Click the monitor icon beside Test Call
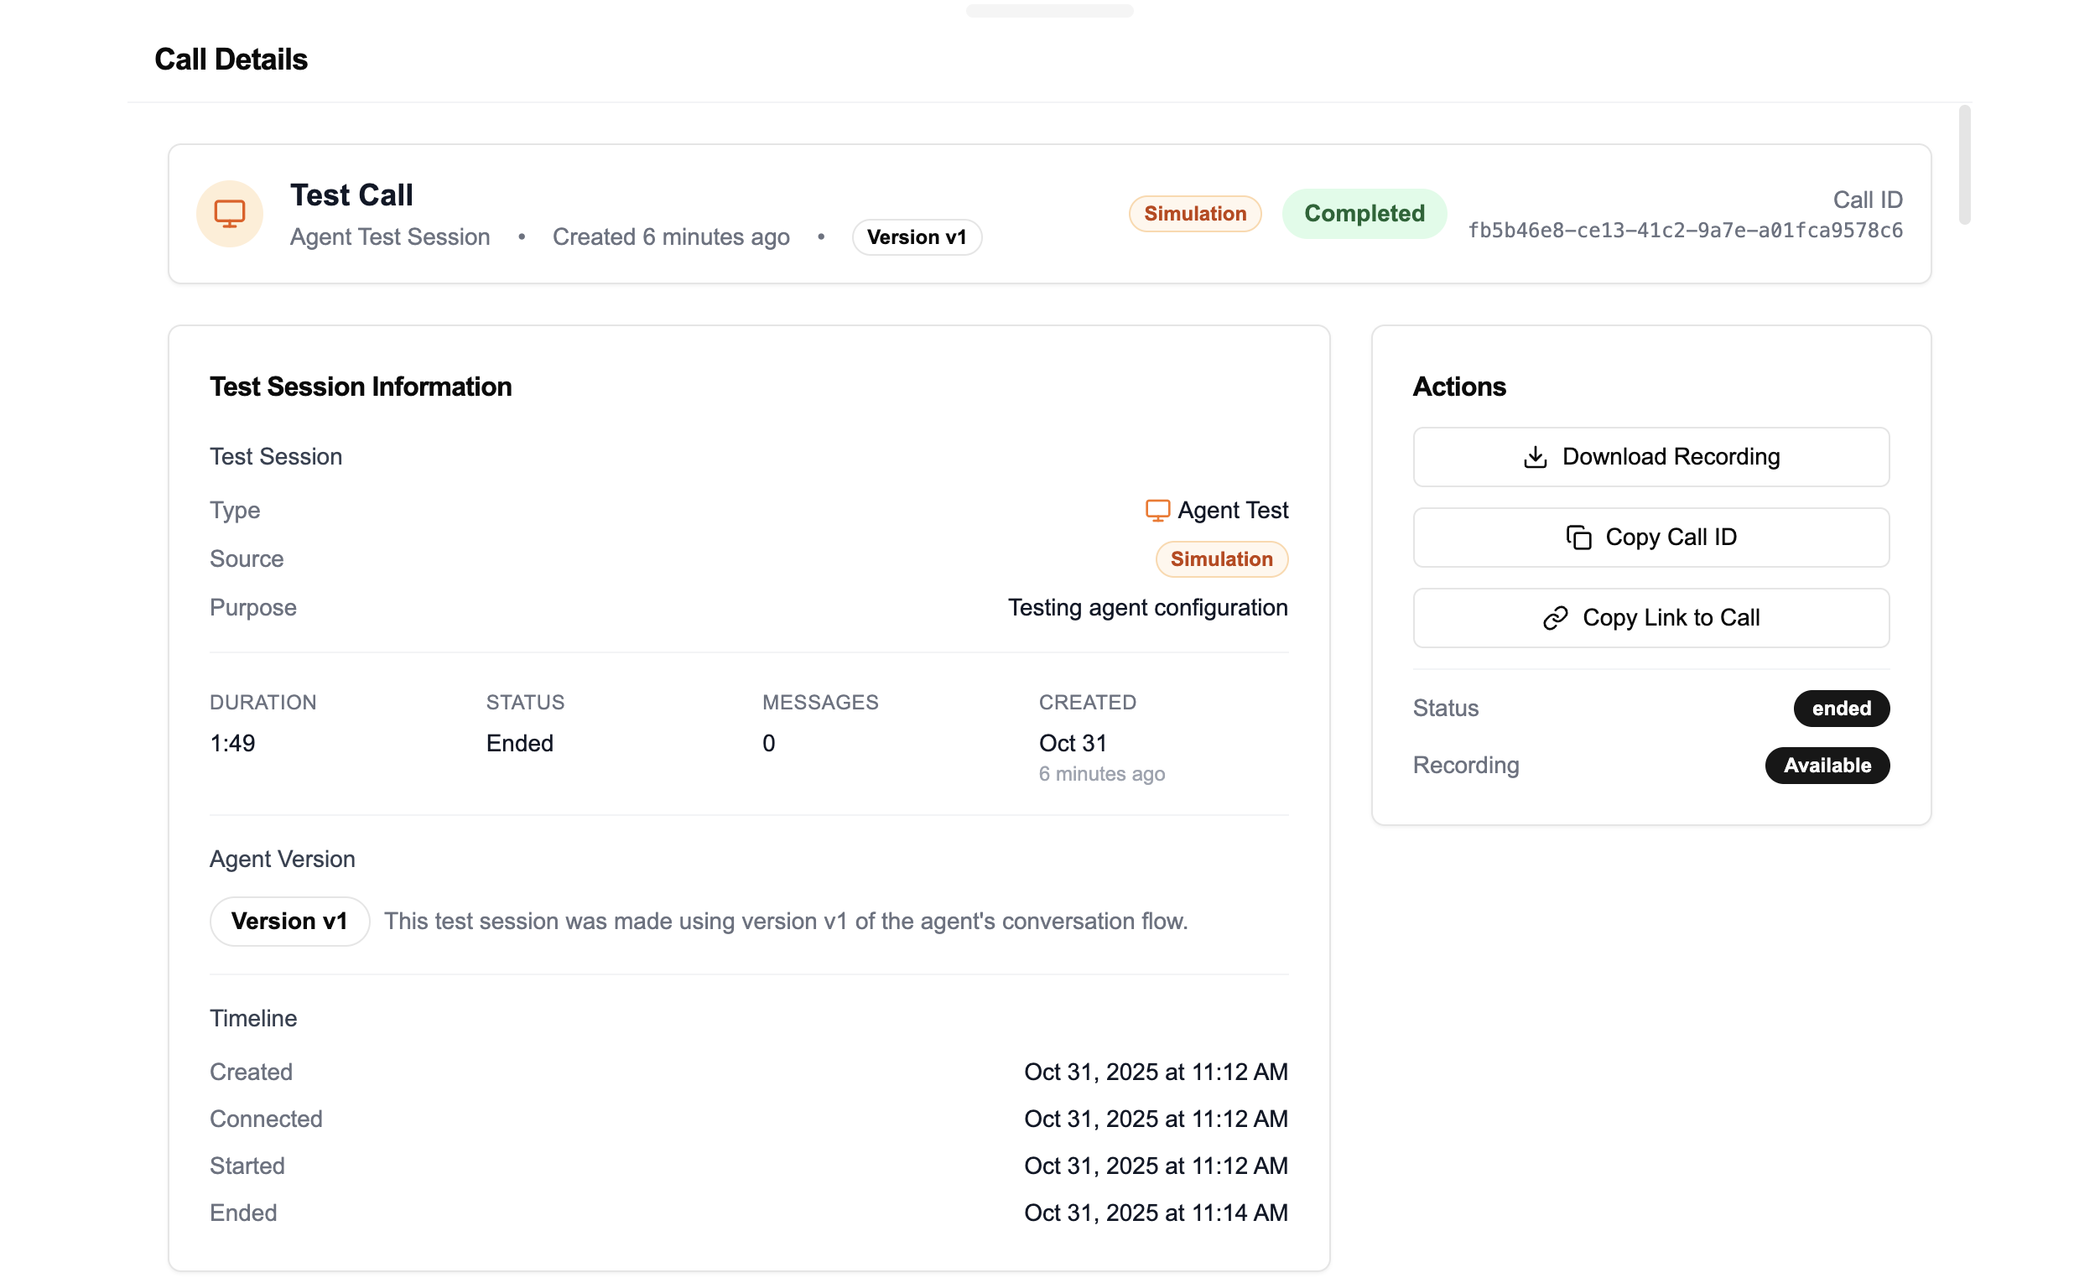The image size is (2100, 1288). [x=229, y=213]
